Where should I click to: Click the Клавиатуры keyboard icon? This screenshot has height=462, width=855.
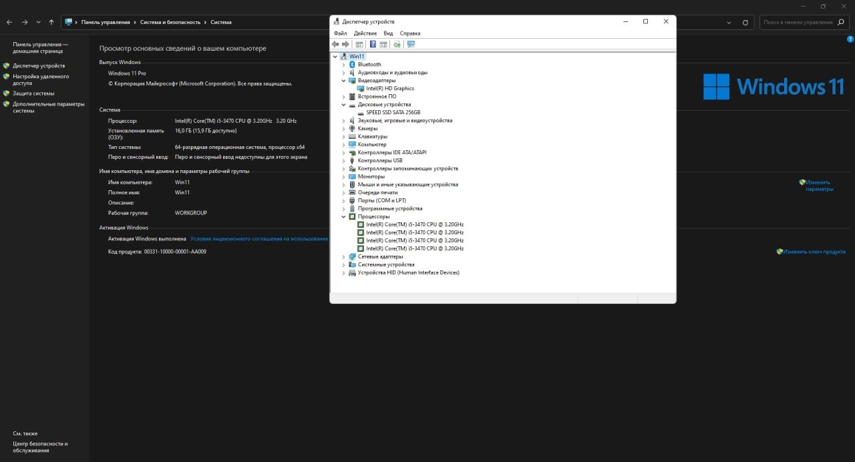(x=352, y=136)
